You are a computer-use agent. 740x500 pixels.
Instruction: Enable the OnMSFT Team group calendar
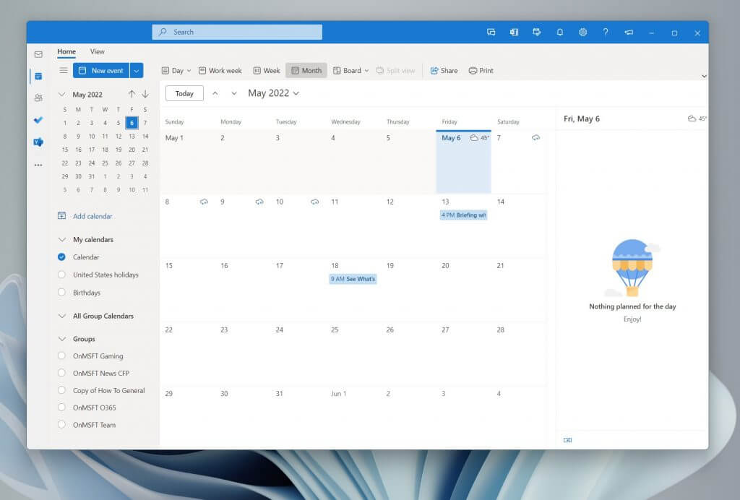pyautogui.click(x=61, y=425)
